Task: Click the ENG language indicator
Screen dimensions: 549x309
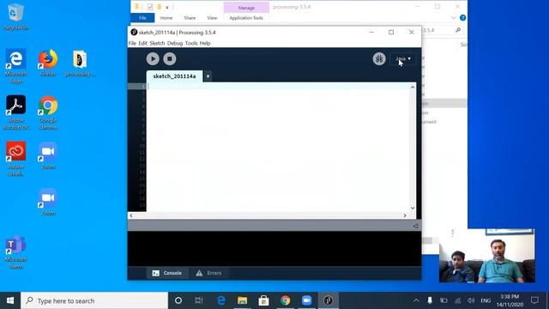Action: point(486,300)
